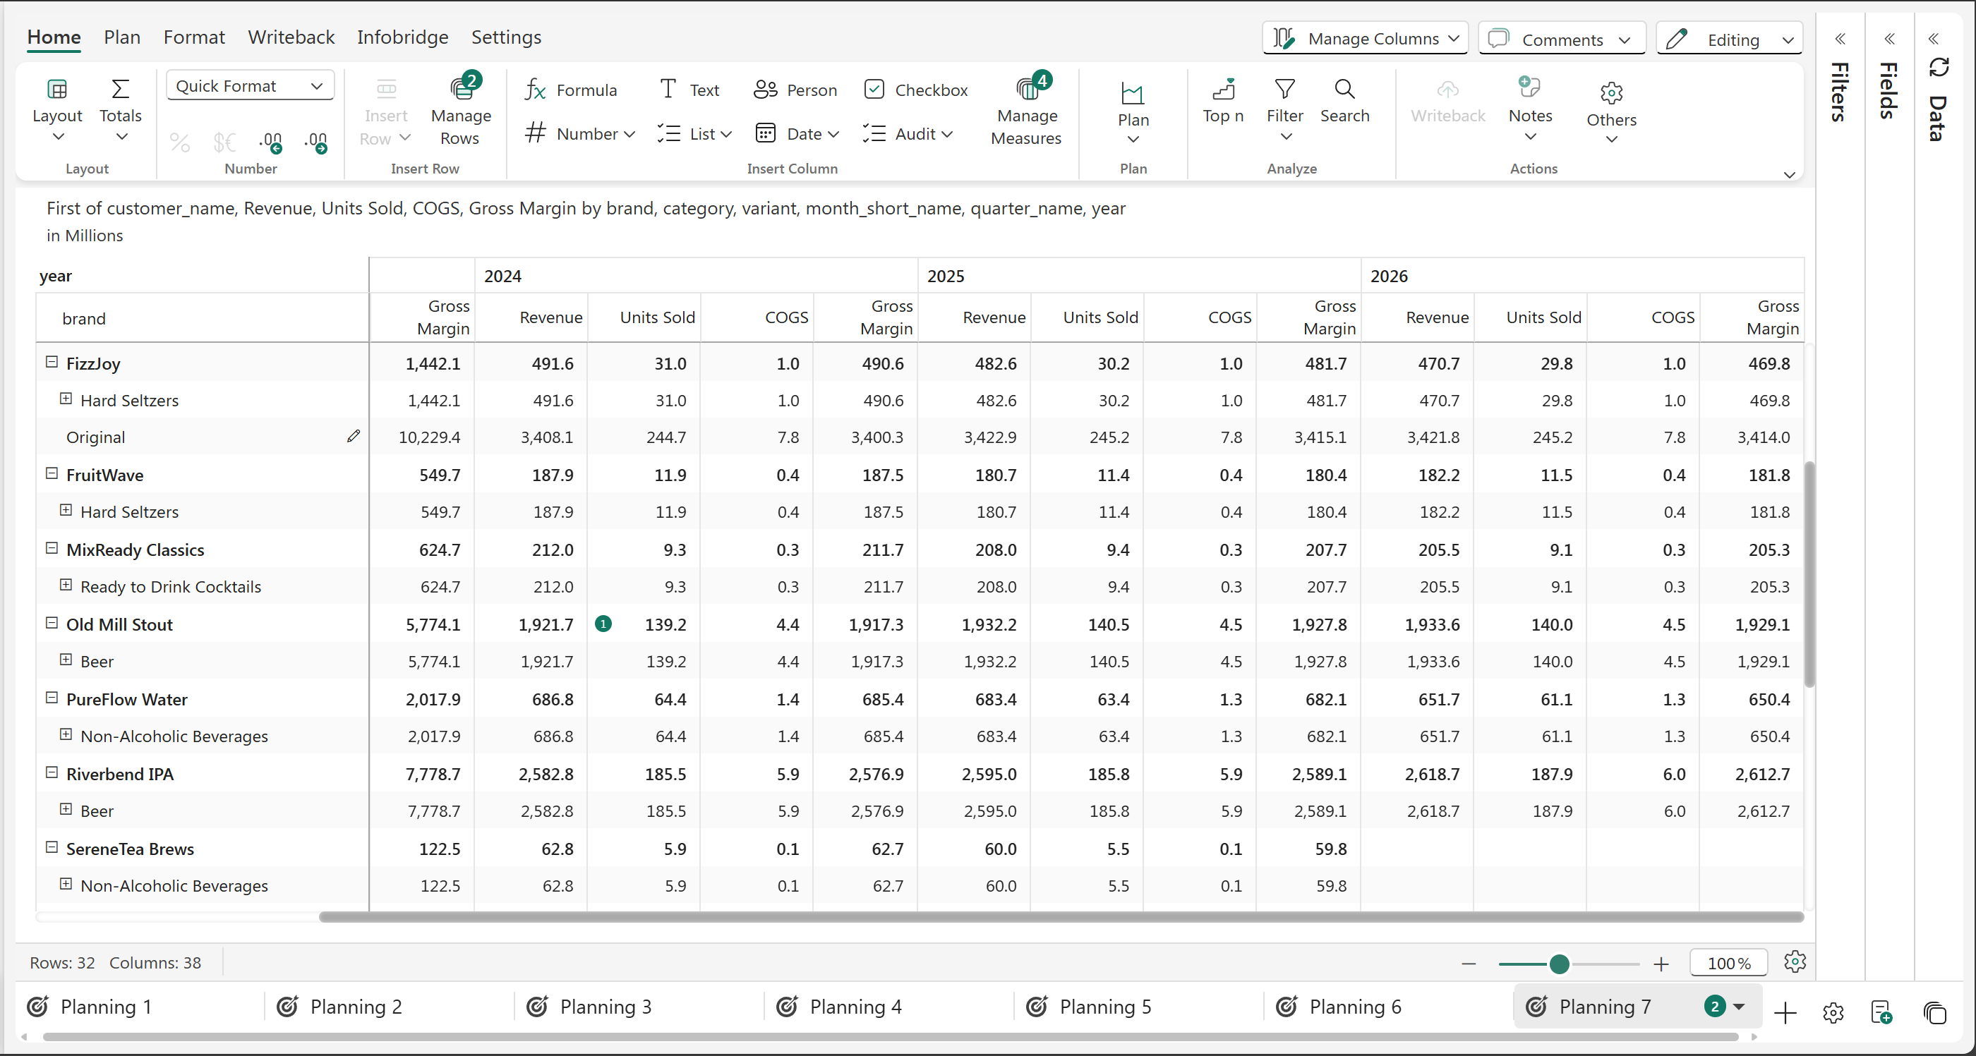
Task: Click the Manage Columns button
Action: 1365,39
